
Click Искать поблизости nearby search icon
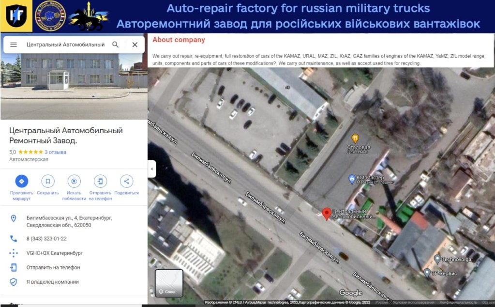point(74,181)
